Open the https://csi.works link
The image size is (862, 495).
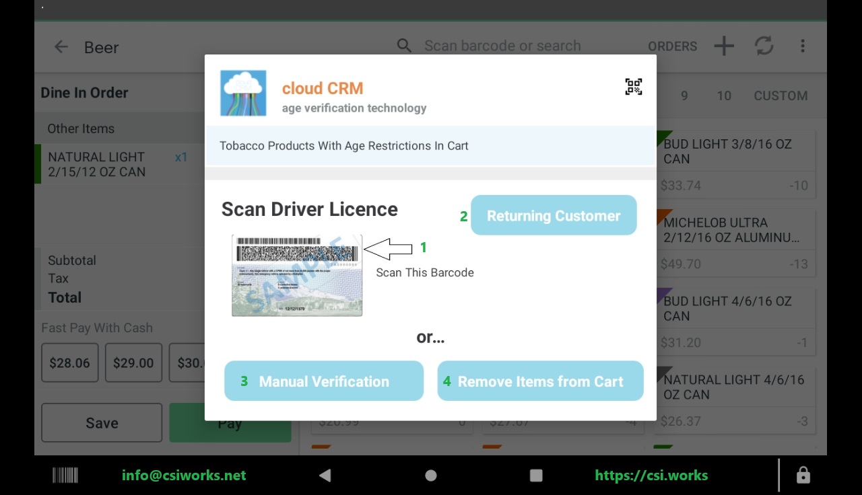point(651,475)
